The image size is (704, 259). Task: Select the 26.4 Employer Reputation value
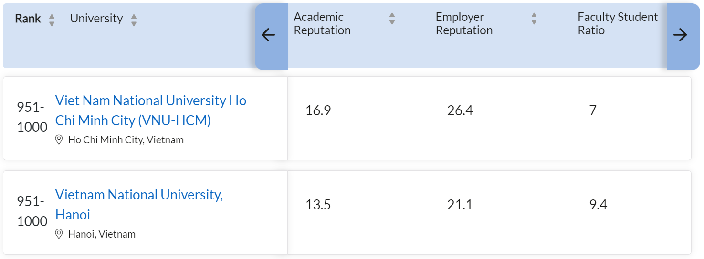(460, 110)
